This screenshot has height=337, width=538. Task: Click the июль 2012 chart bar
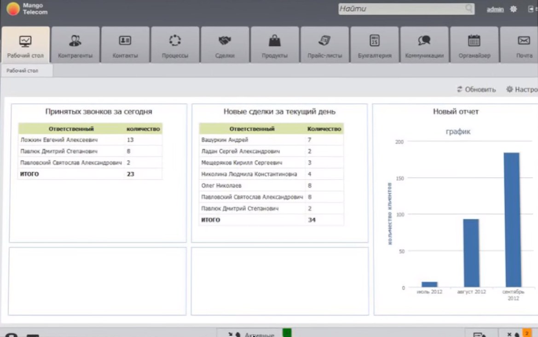tap(429, 285)
